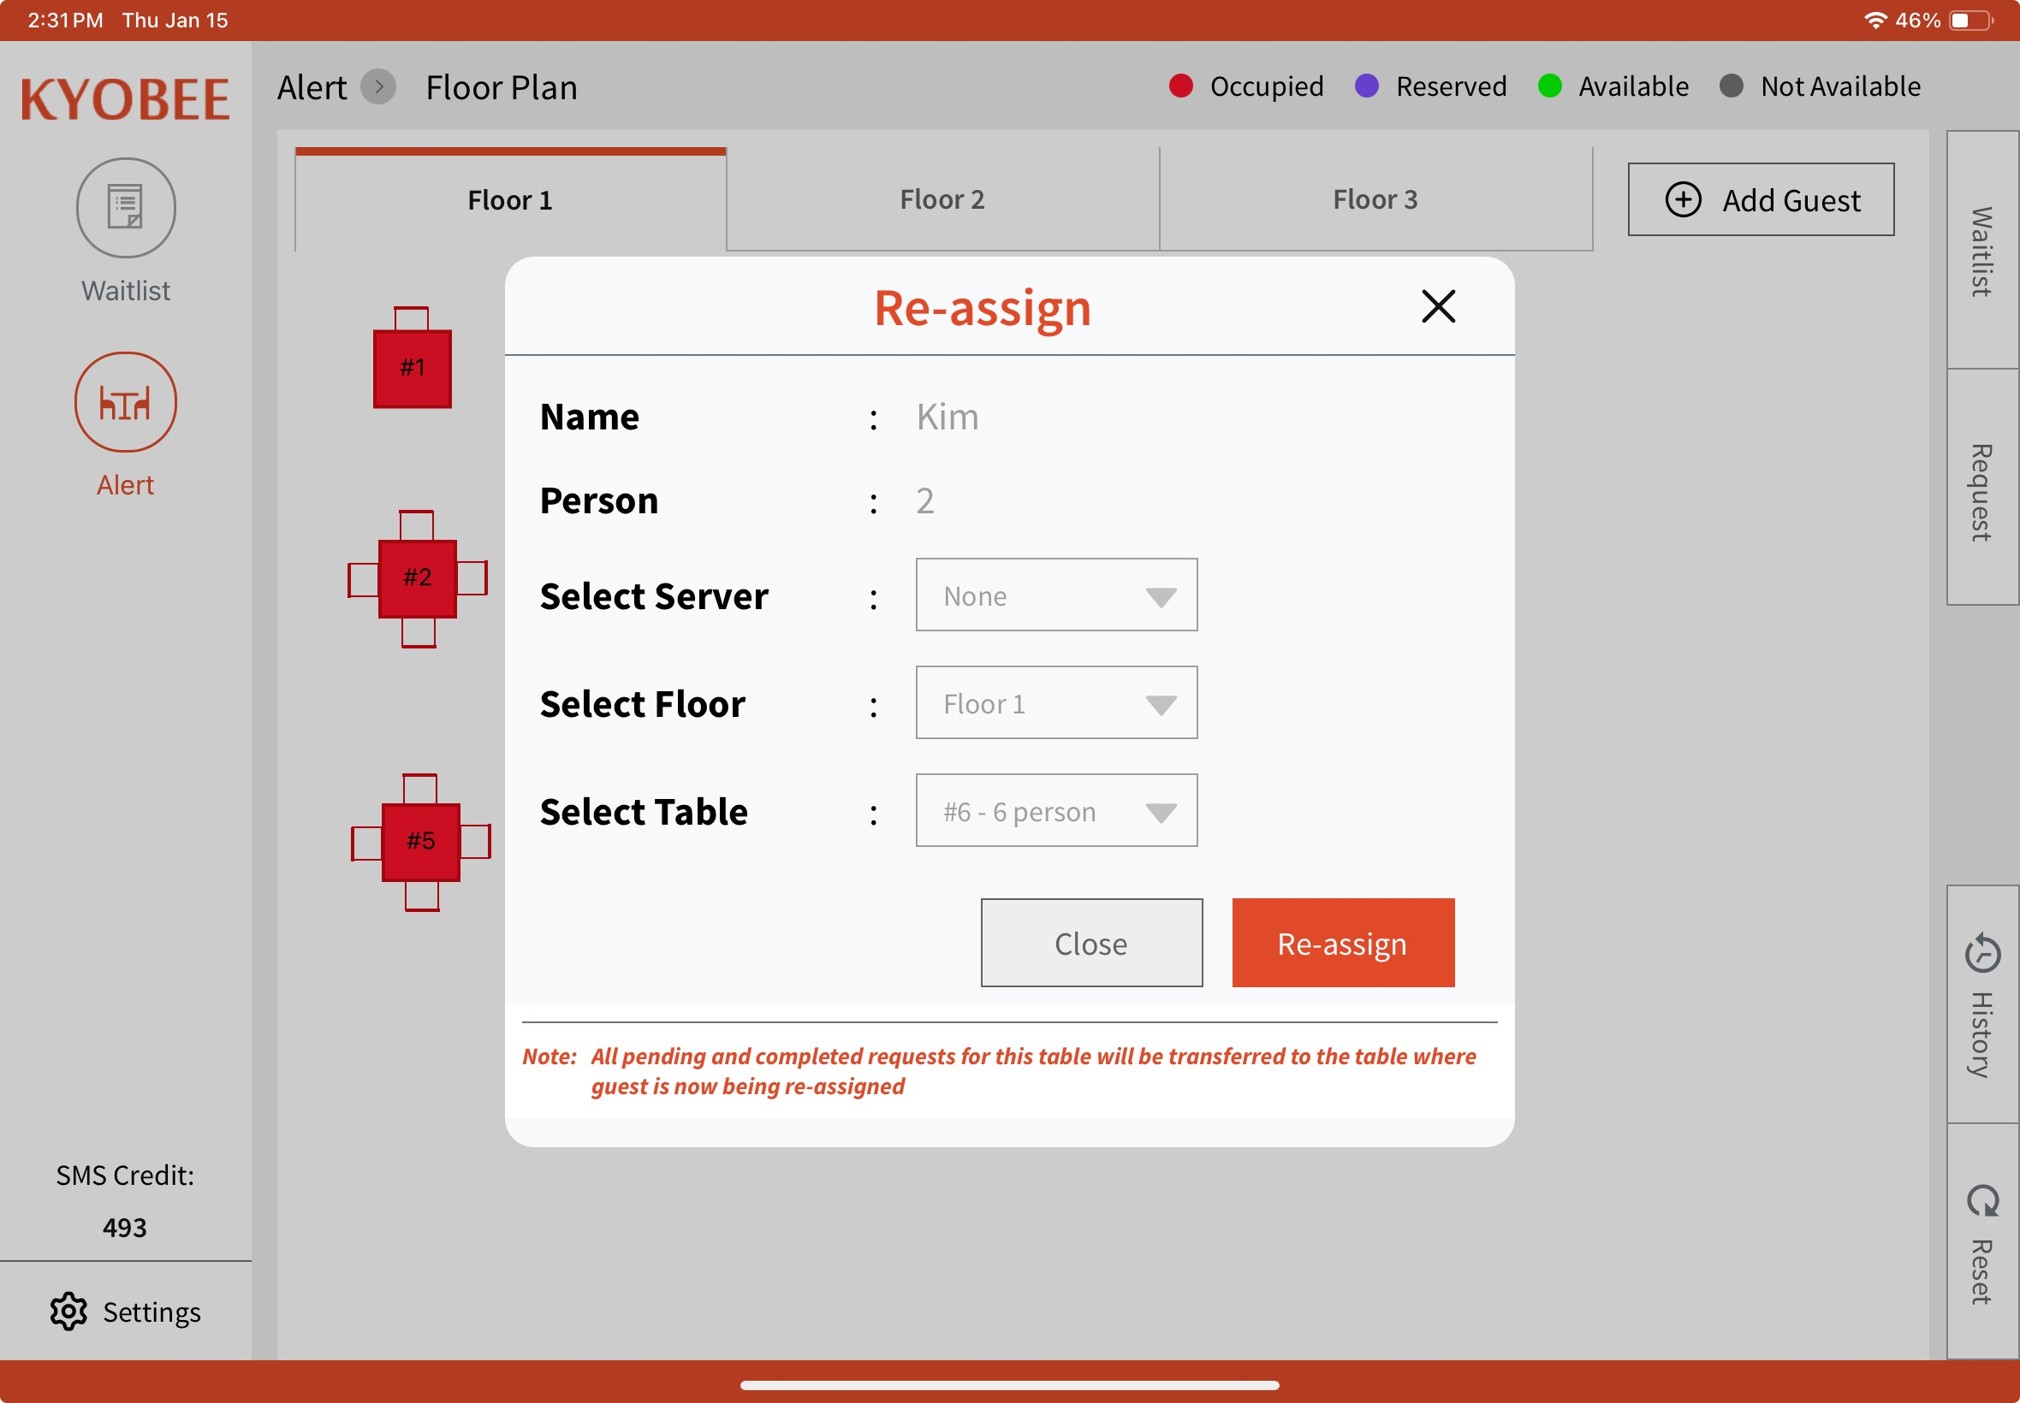This screenshot has height=1403, width=2020.
Task: Select the Alert table icon in sidebar
Action: 126,403
